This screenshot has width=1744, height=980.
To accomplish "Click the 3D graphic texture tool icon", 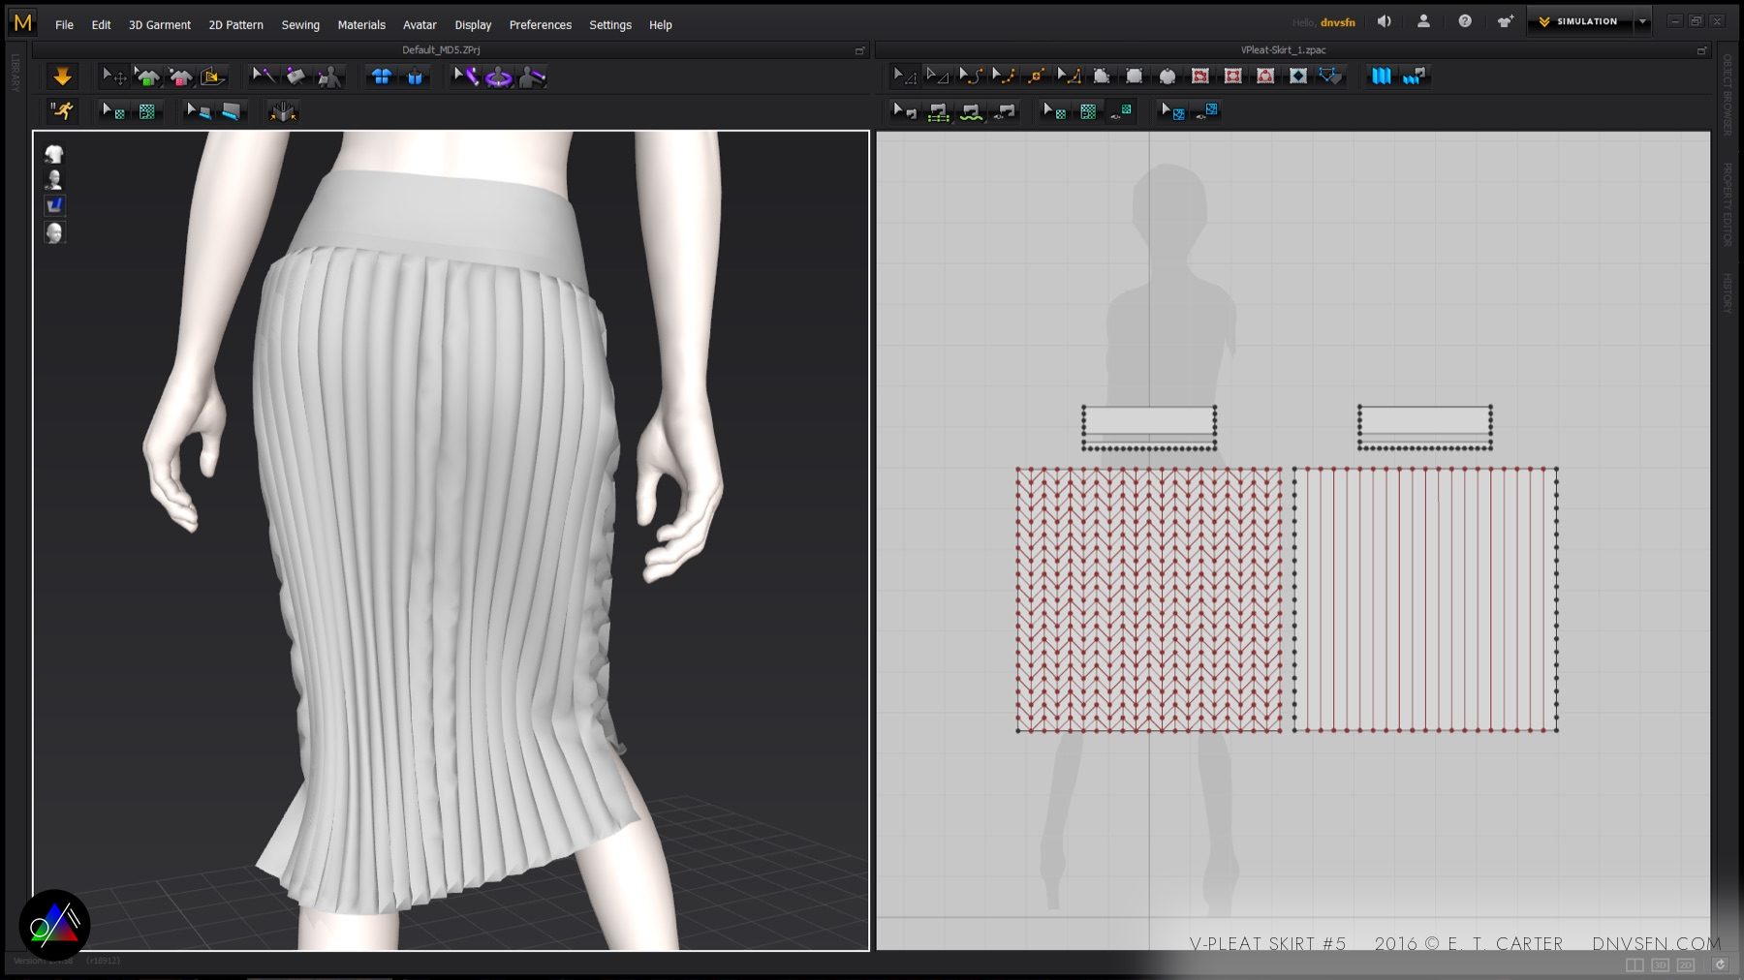I will pos(147,111).
